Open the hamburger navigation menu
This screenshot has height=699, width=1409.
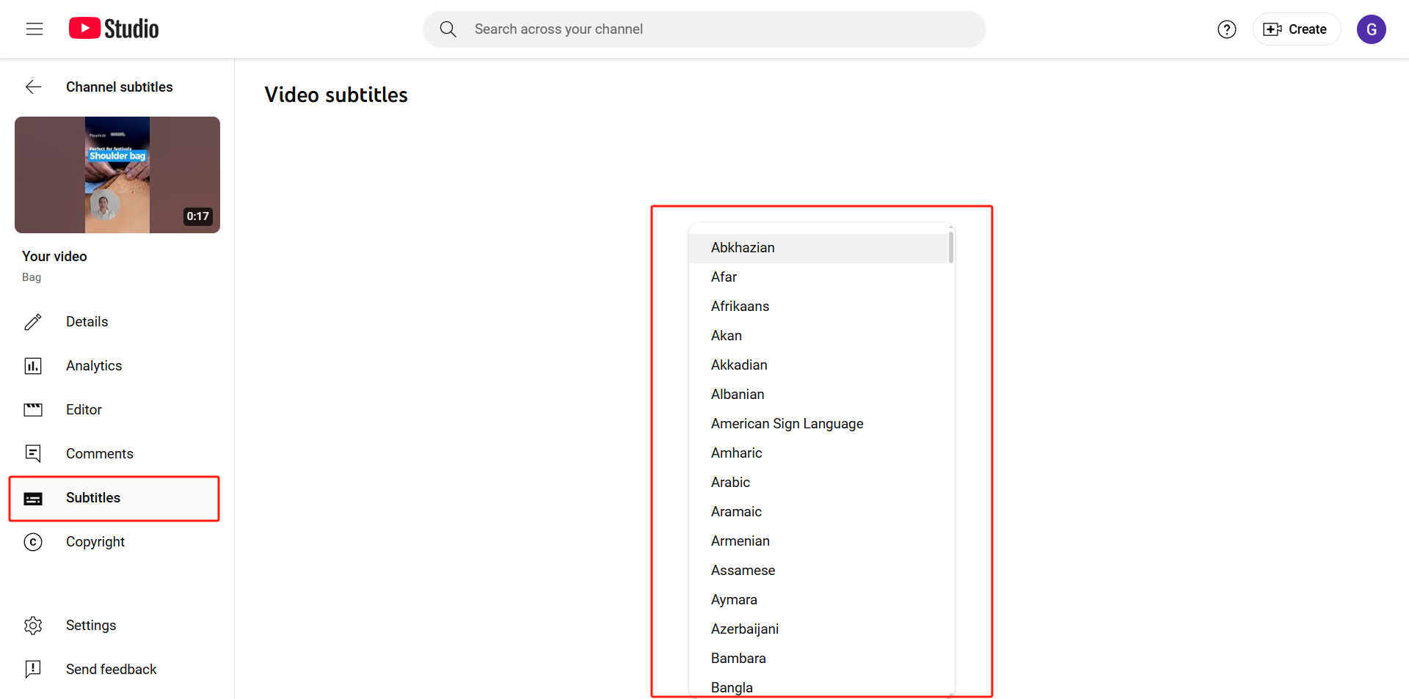point(34,29)
